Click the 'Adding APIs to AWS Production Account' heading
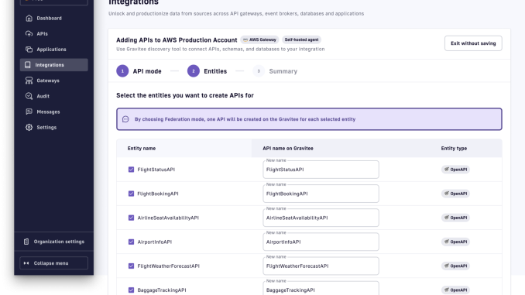525x295 pixels. point(177,39)
